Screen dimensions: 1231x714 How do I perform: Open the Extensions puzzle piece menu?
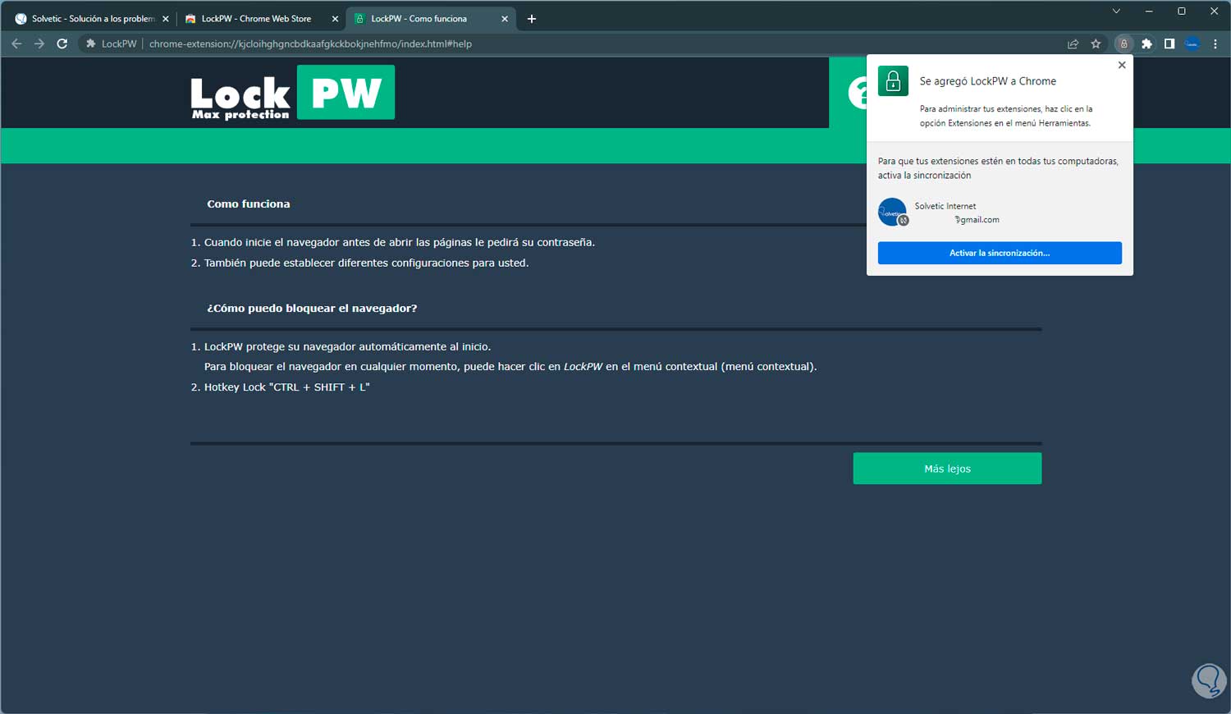click(x=1146, y=43)
